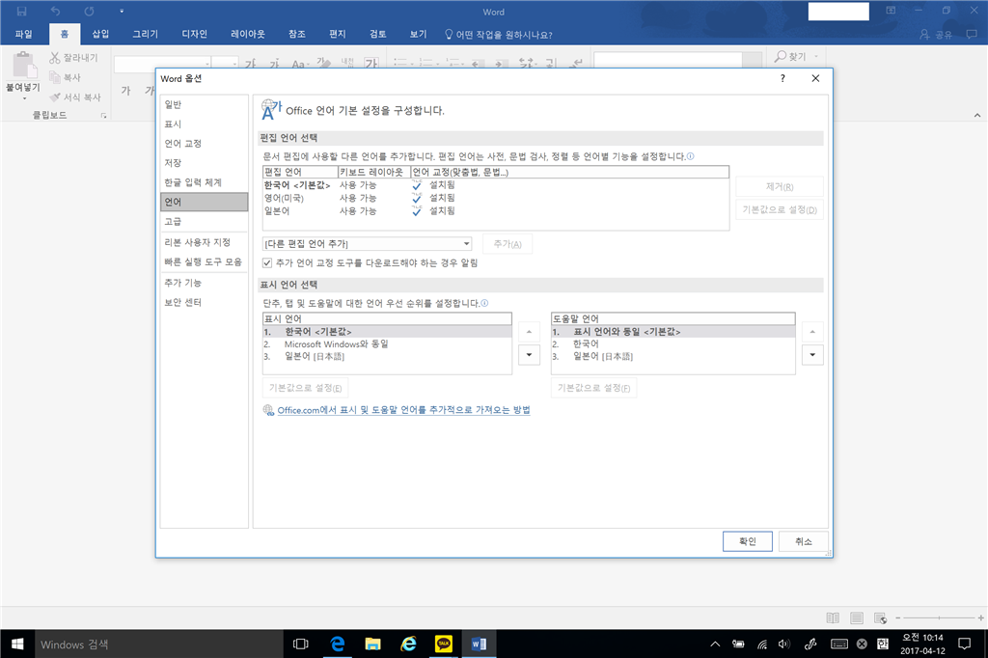Screen dimensions: 988x658
Task: Switch to Print Layout view icon in status bar
Action: pos(857,617)
